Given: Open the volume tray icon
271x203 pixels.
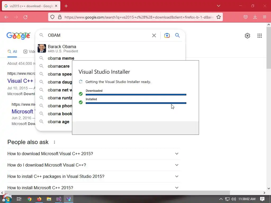Looking at the screenshot, I should [x=233, y=199].
